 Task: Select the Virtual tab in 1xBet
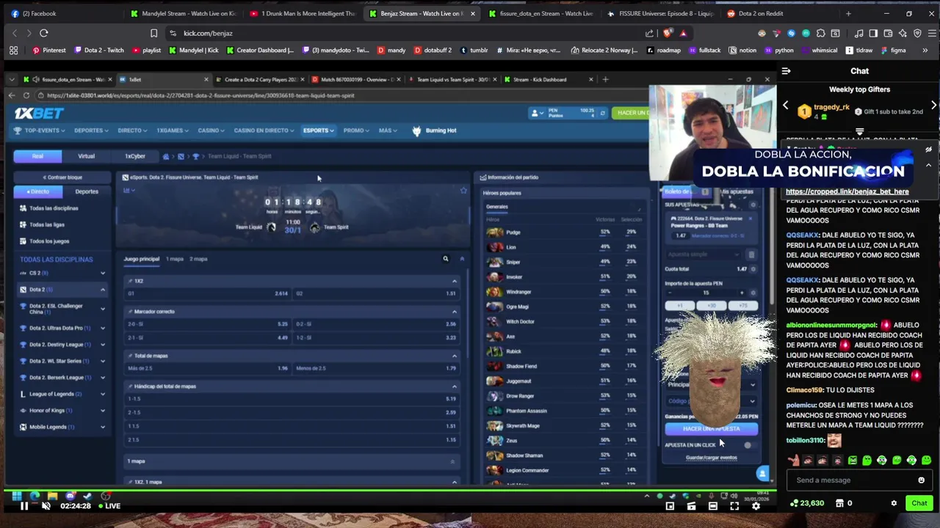[86, 156]
